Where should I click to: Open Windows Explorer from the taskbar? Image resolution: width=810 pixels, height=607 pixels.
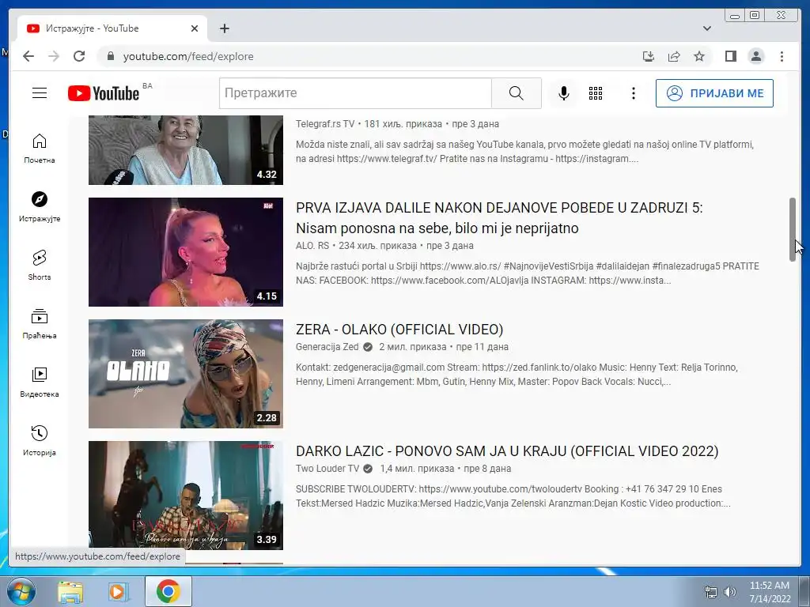[x=70, y=591]
